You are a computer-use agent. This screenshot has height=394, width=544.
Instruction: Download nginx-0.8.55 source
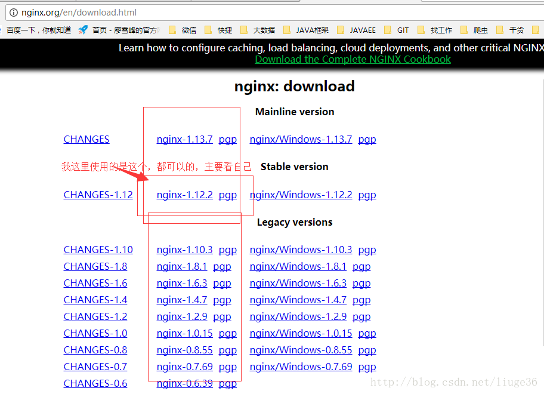[x=184, y=350]
